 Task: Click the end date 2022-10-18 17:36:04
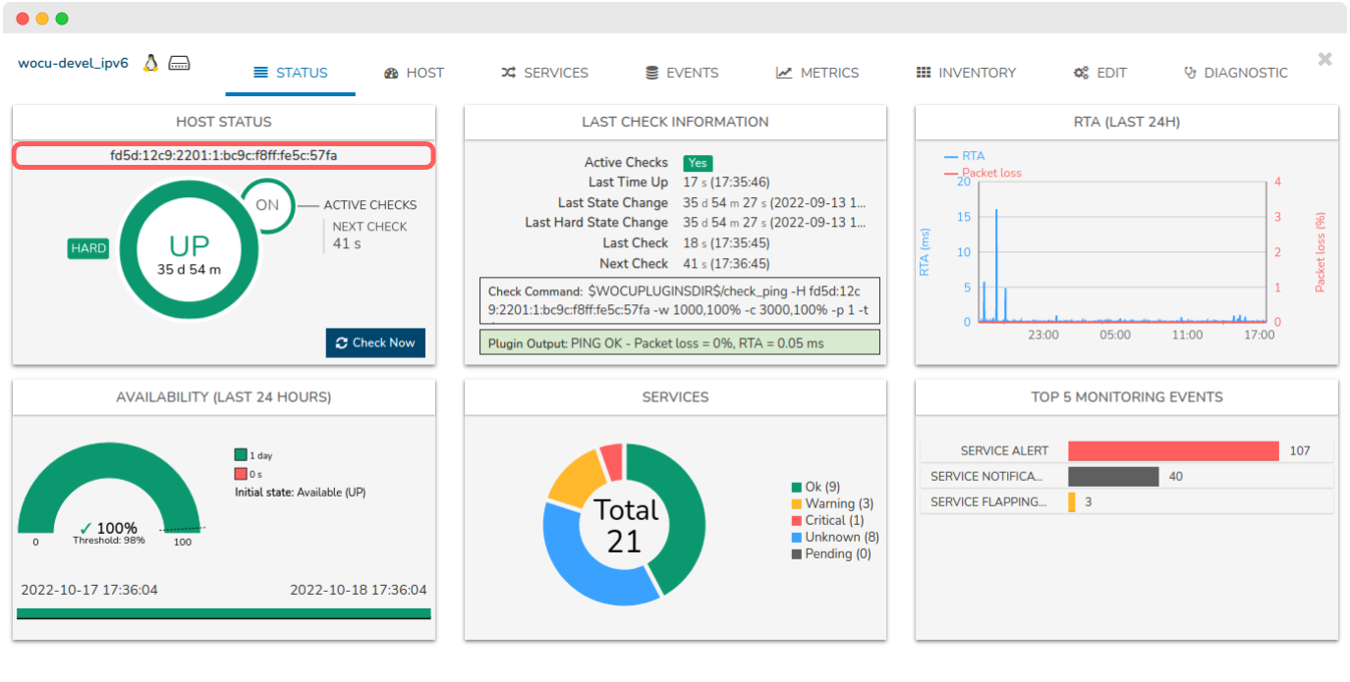[359, 590]
